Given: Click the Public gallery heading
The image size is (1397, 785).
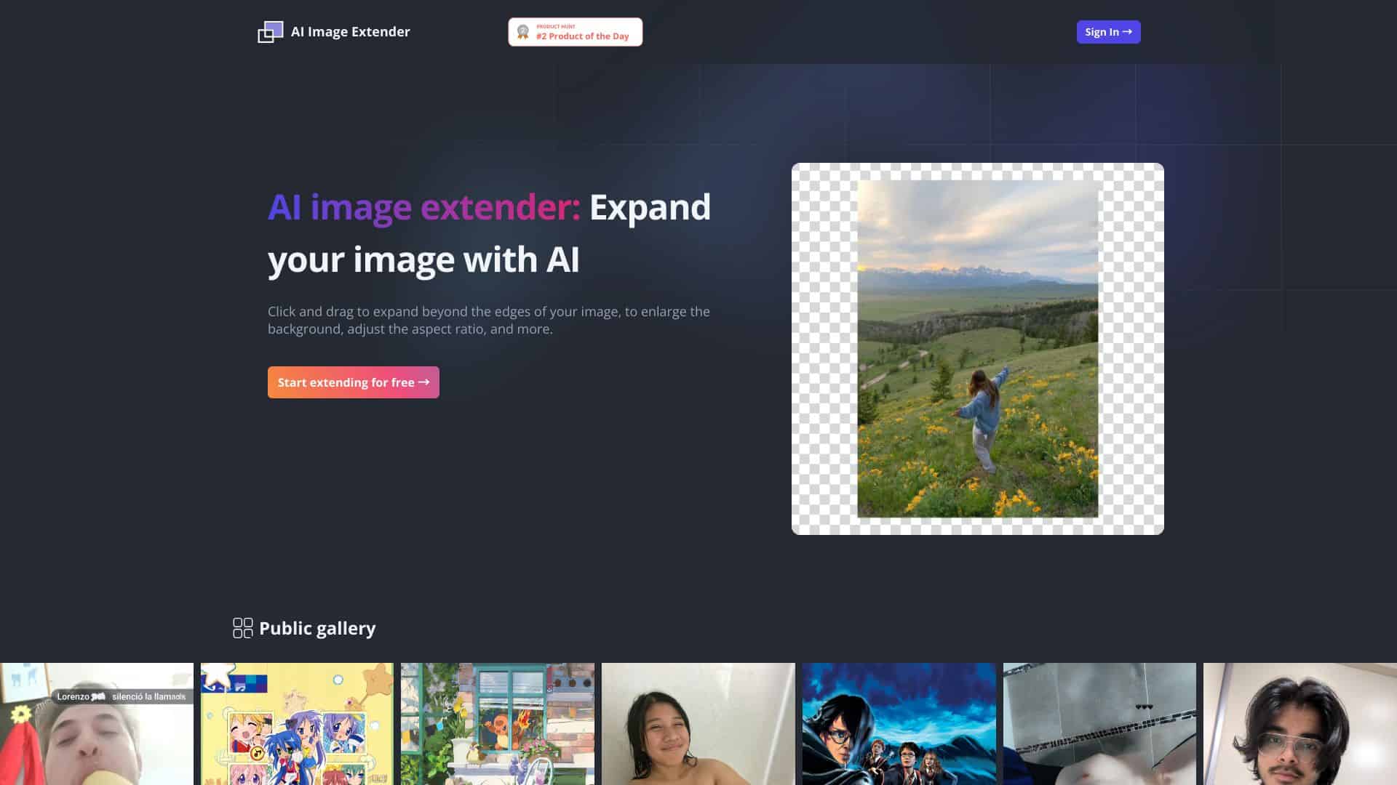Looking at the screenshot, I should click(x=317, y=627).
